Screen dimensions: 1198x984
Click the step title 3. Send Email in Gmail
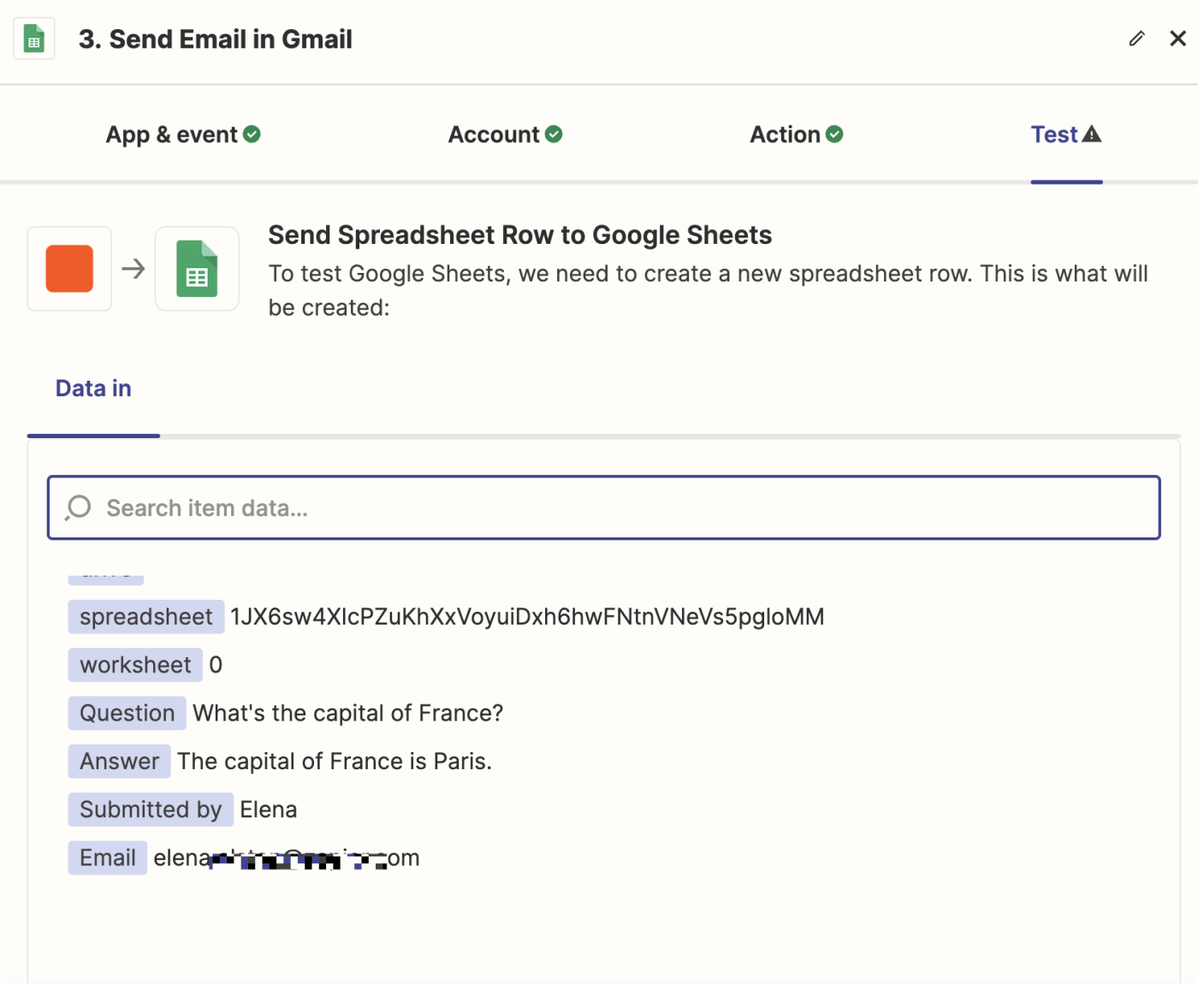click(x=216, y=39)
